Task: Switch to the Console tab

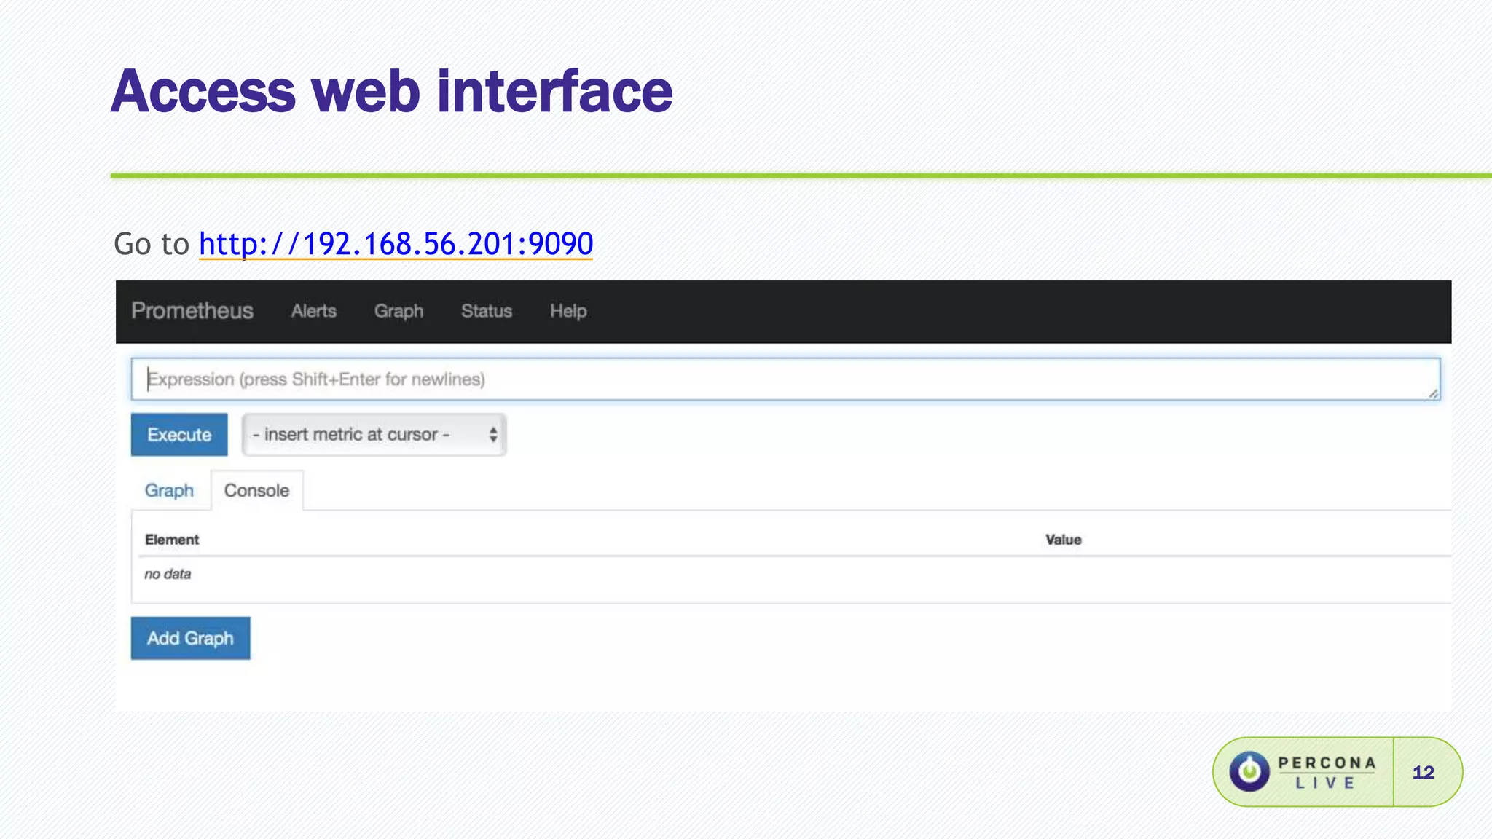Action: (256, 490)
